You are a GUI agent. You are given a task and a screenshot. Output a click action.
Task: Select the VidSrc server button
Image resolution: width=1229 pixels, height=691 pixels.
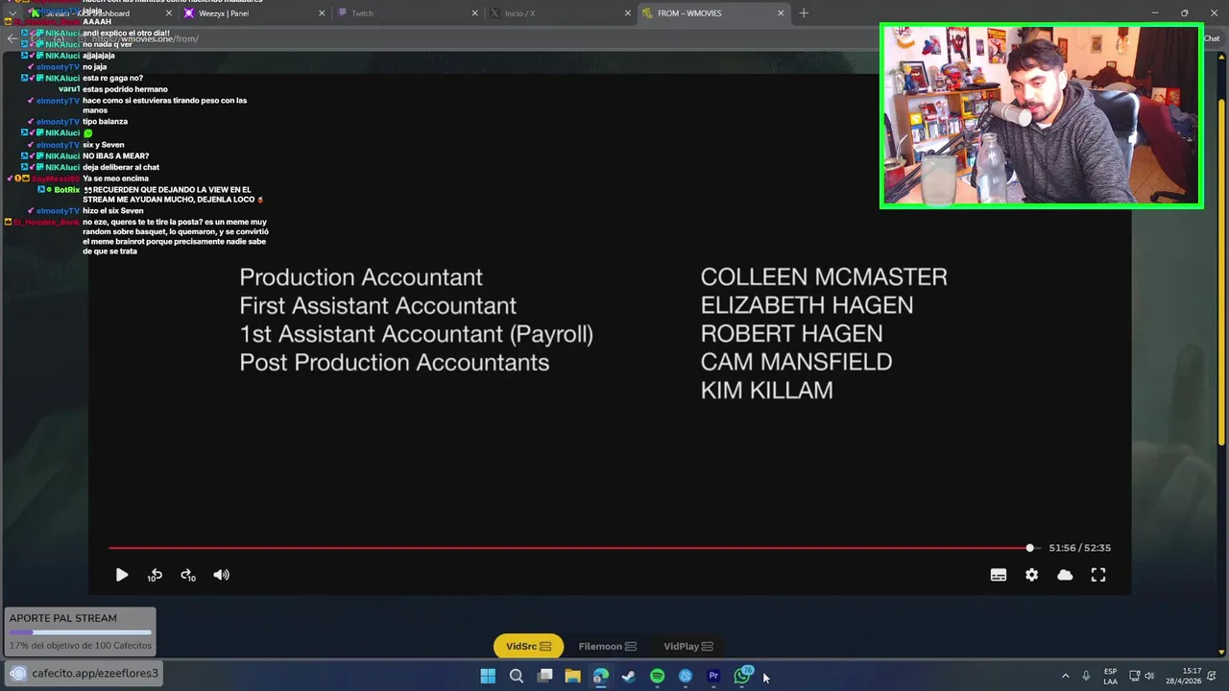point(528,646)
